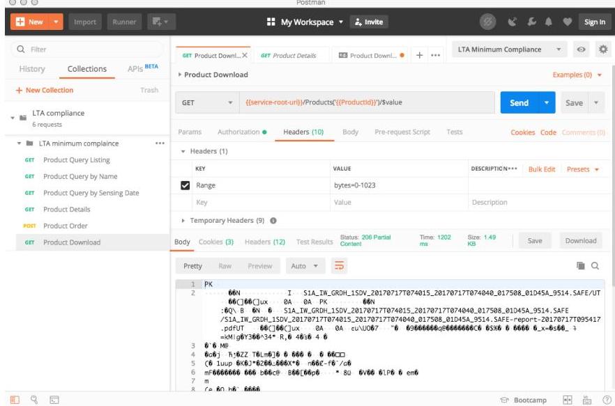Open the LTA Minimum Compliance environment dropdown
Image resolution: width=615 pixels, height=406 pixels.
(x=510, y=49)
